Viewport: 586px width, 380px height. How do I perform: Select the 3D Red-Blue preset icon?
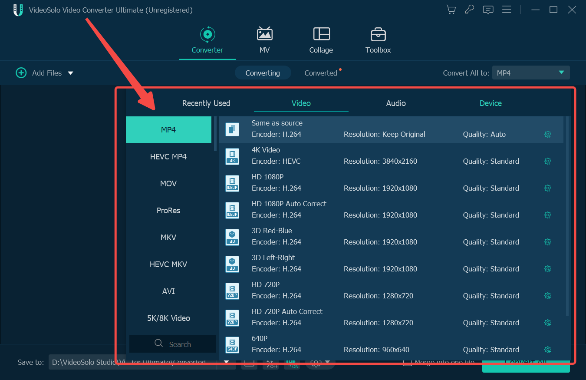pos(232,237)
